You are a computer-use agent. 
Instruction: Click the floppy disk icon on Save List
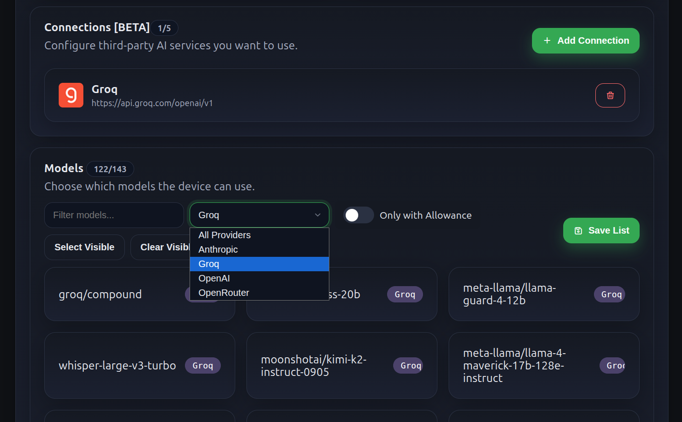pyautogui.click(x=578, y=231)
